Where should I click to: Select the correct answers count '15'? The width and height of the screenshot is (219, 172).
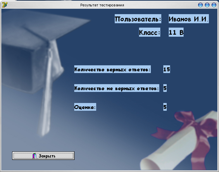[167, 69]
